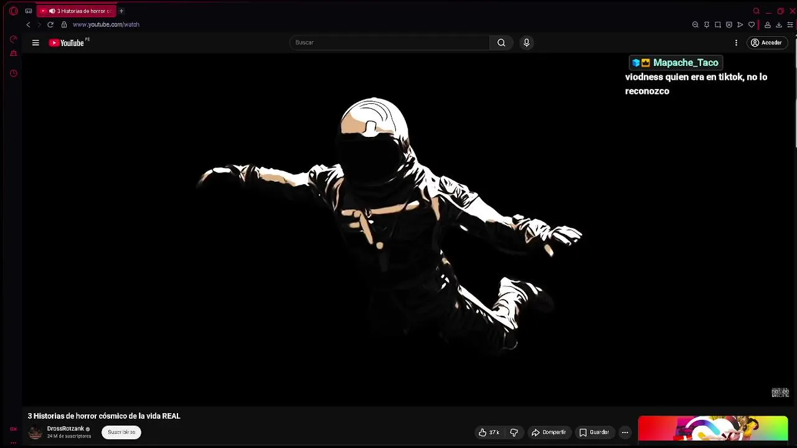797x448 pixels.
Task: Open the GX Corner gamepad icon
Action: (29, 11)
